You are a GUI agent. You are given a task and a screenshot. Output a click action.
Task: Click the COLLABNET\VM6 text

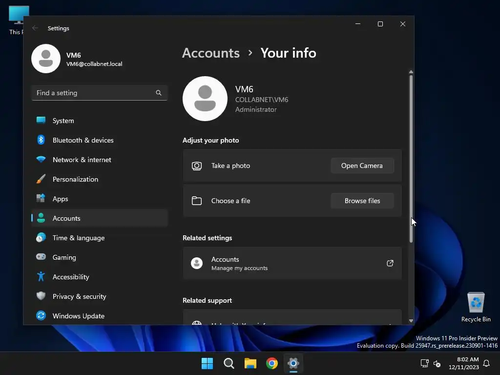pyautogui.click(x=262, y=100)
